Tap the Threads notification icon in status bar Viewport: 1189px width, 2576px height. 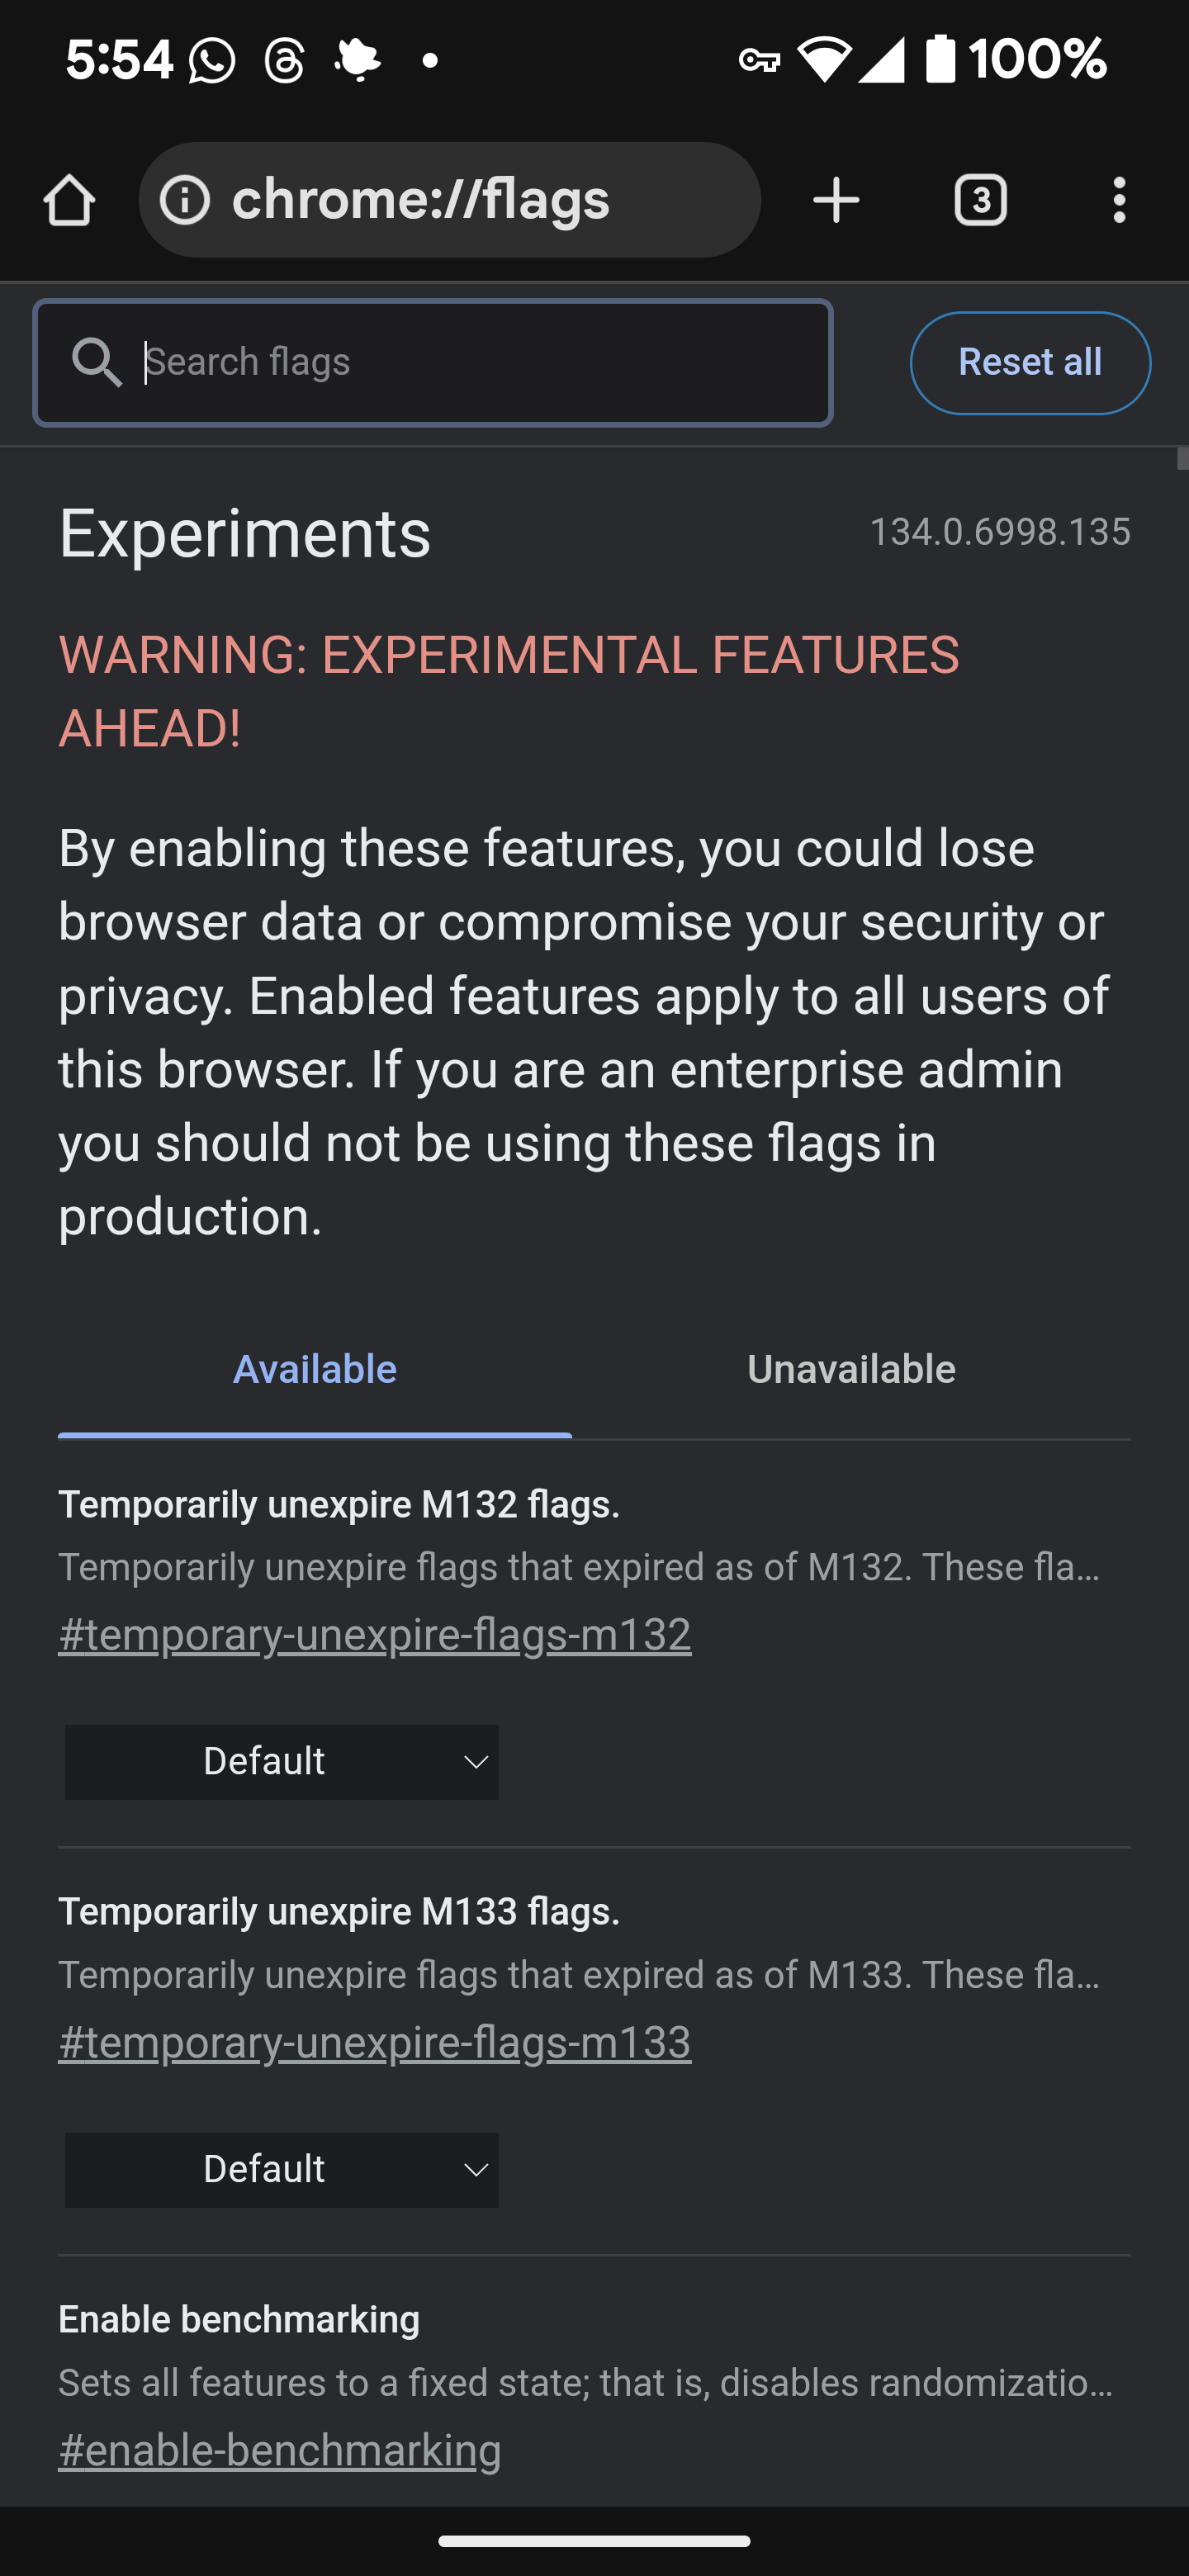coord(285,61)
